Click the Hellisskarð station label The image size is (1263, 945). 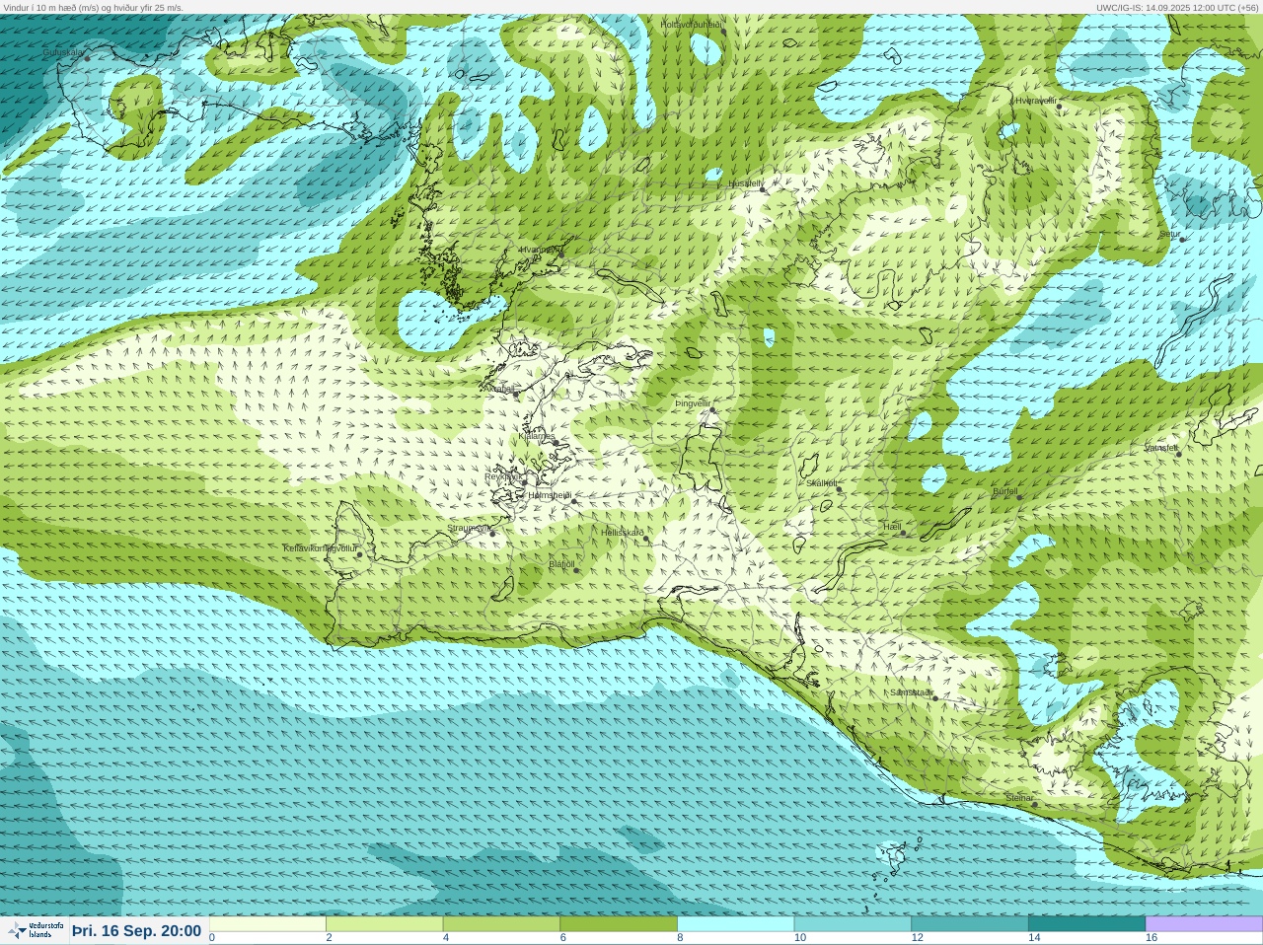tap(622, 533)
